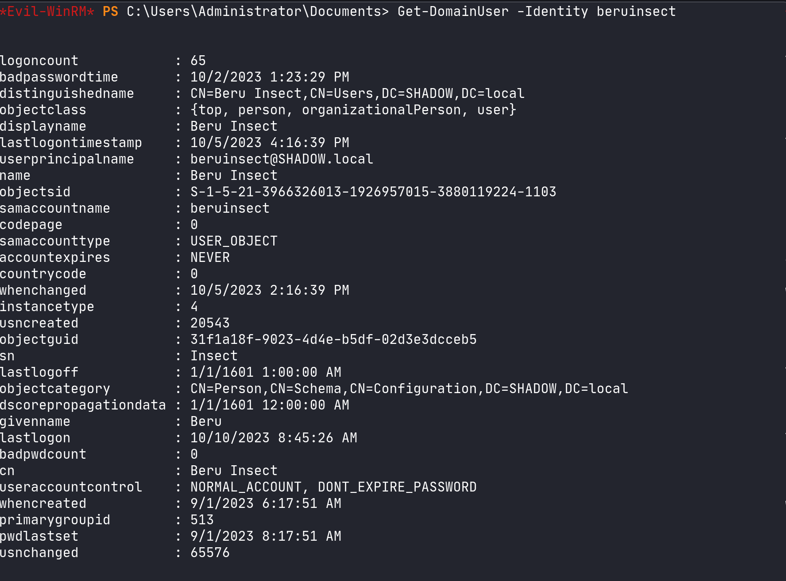Click the userprincipalname beruinsect@SHADOW.local
The image size is (786, 581).
point(282,159)
